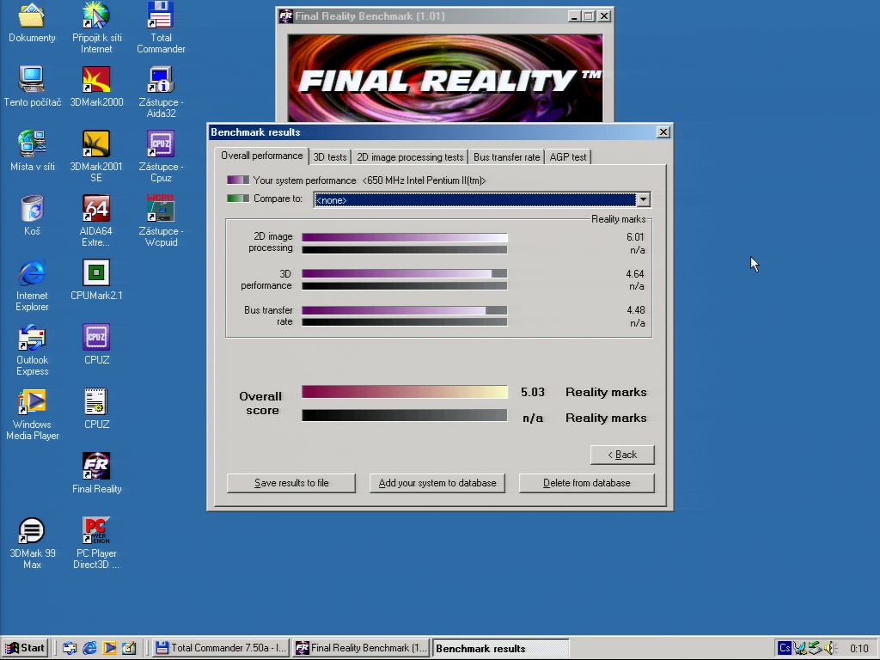The image size is (880, 660).
Task: Switch to the AGP test tab
Action: [x=568, y=157]
